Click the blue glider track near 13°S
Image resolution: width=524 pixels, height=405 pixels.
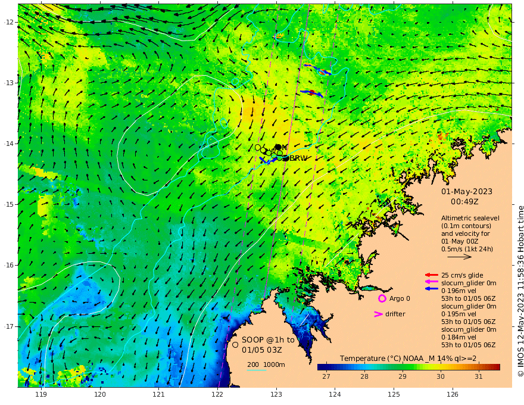[311, 94]
